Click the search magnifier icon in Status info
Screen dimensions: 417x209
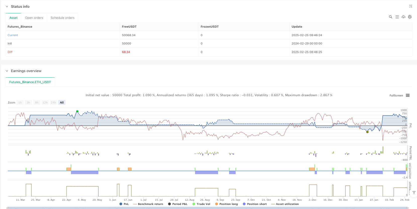(390, 17)
